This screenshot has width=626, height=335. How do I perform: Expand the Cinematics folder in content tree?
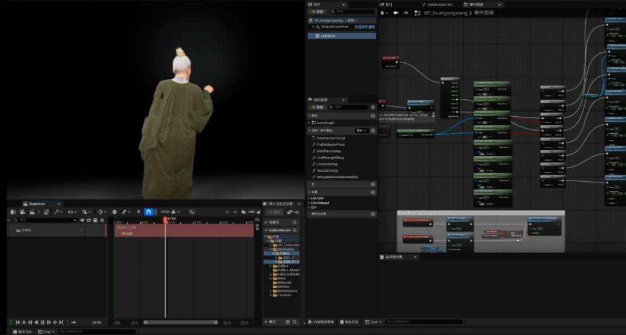pos(271,249)
